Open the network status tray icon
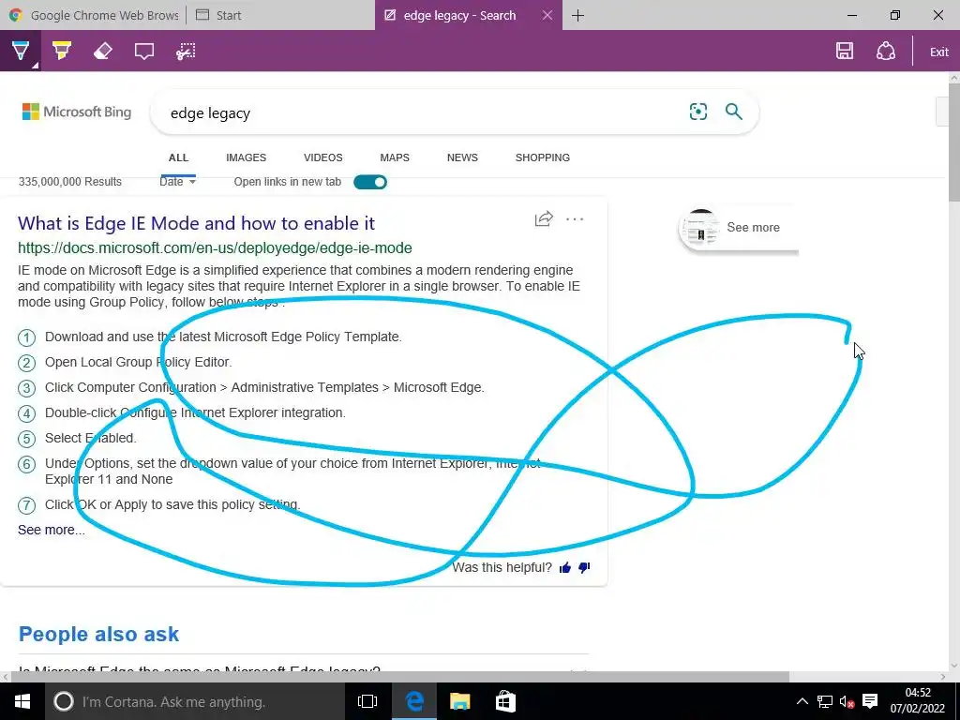The height and width of the screenshot is (720, 960). click(825, 701)
